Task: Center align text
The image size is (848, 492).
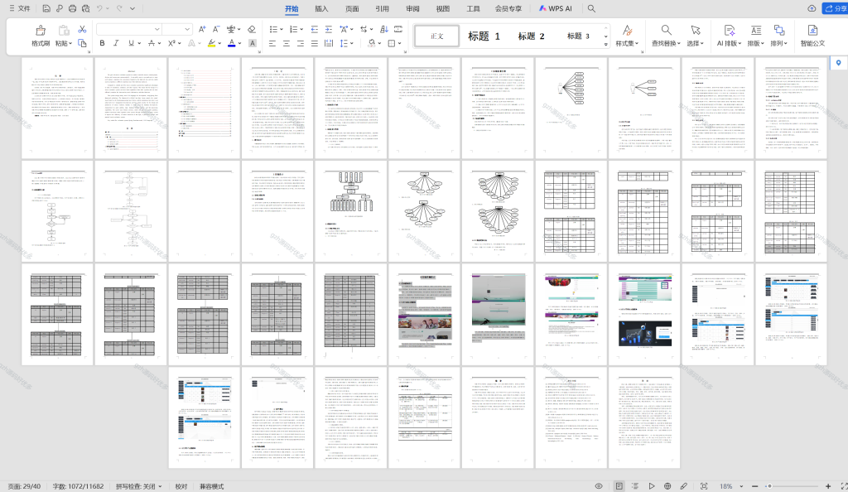Action: [286, 43]
